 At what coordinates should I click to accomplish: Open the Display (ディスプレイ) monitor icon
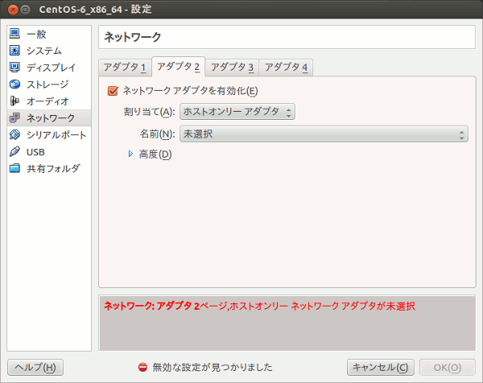14,68
